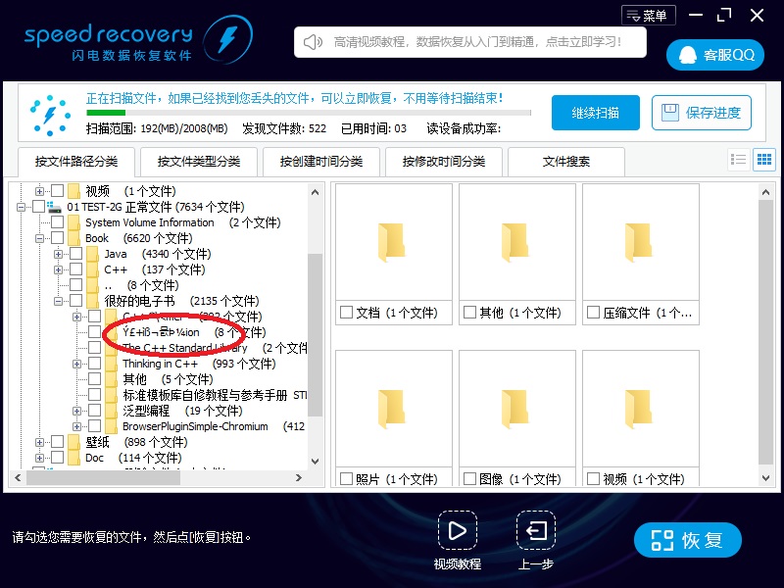Enable the Book folder checkbox in tree
Viewport: 784px width, 588px height.
[58, 238]
